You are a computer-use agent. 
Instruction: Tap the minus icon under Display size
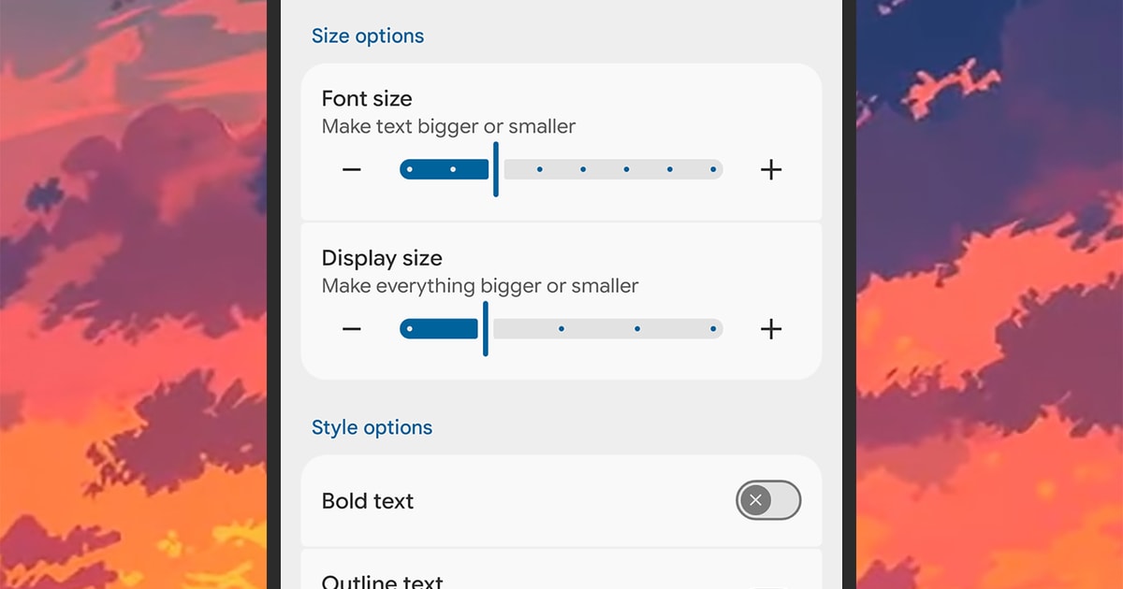point(352,329)
